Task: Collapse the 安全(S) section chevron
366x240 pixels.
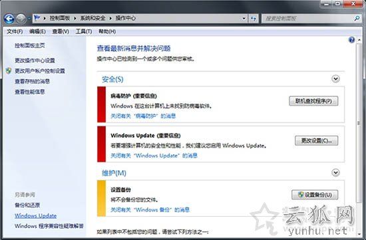Action: (x=335, y=79)
